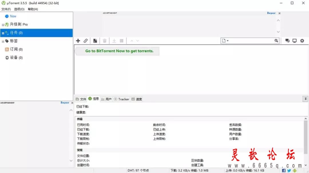Select the Now sidebar item
Image resolution: width=309 pixels, height=173 pixels.
36,16
